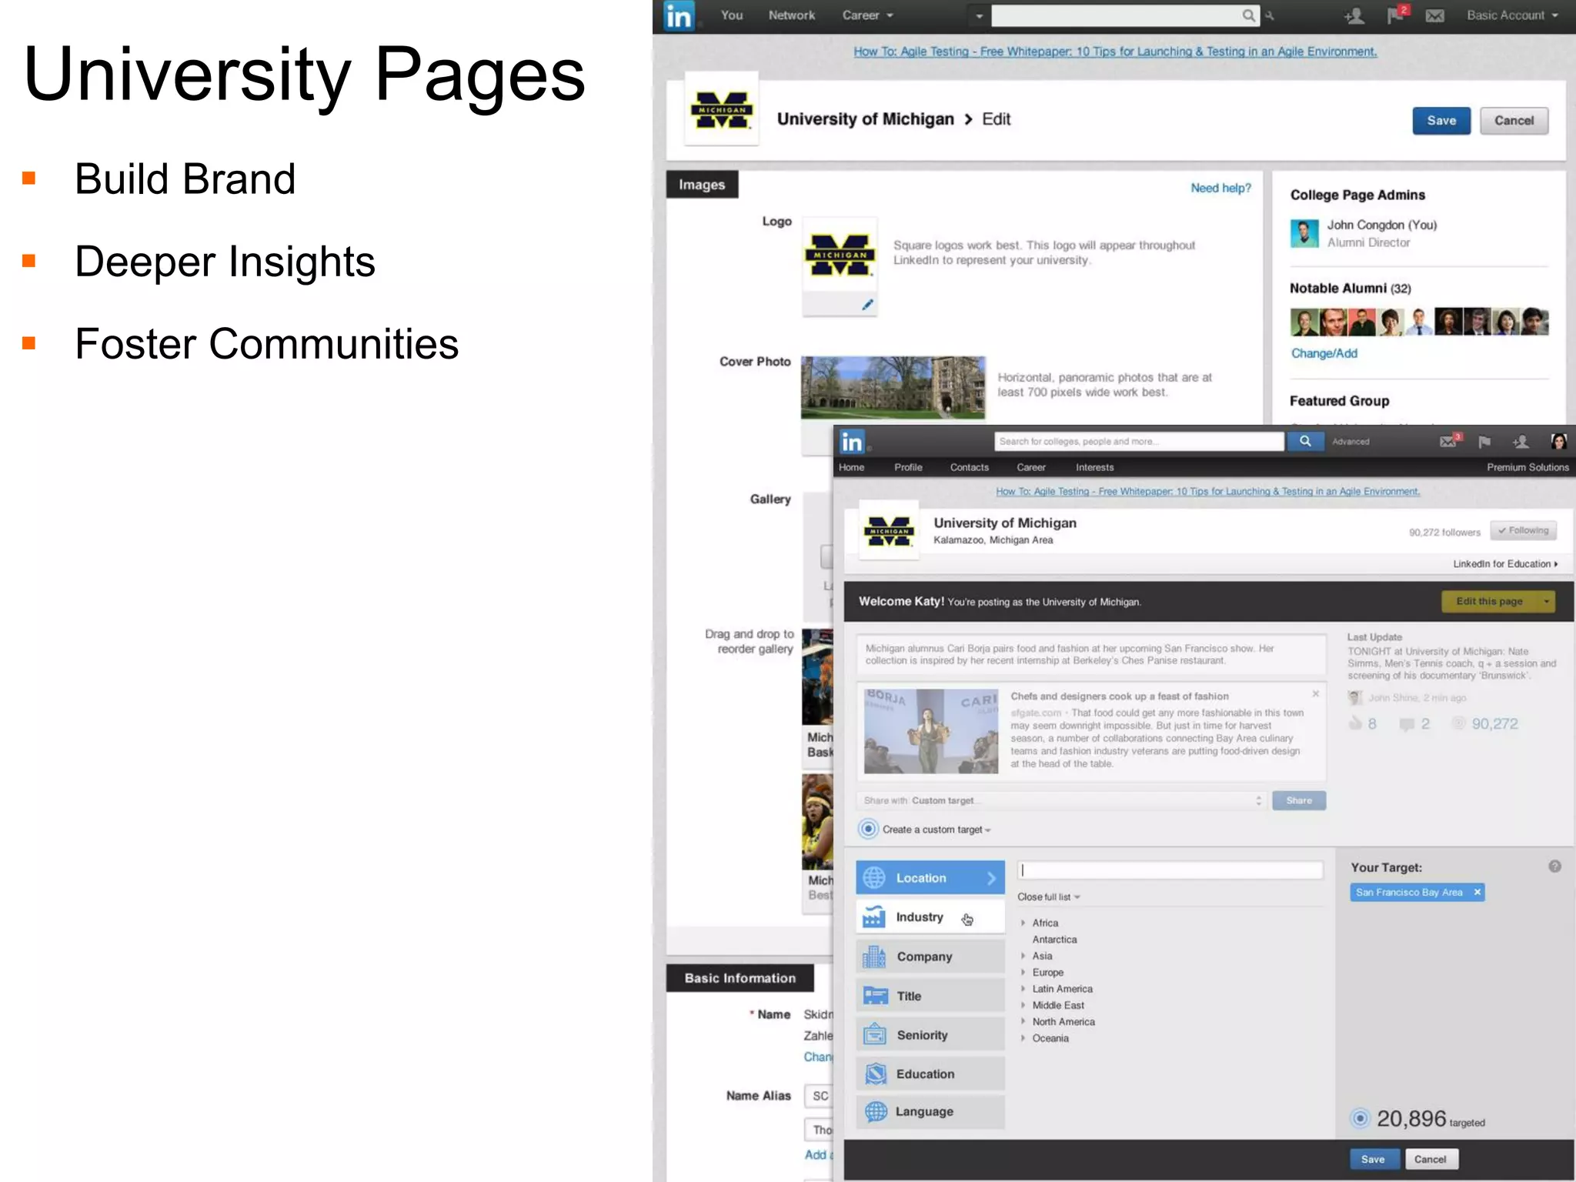This screenshot has height=1182, width=1576.
Task: Click Change/Add notable alumni link
Action: pyautogui.click(x=1324, y=353)
